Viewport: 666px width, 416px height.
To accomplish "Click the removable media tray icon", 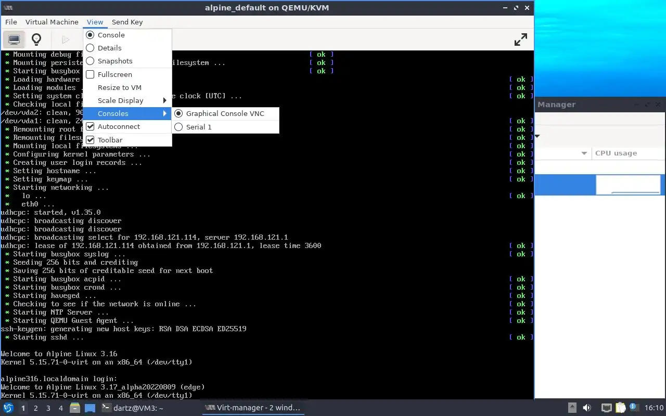I will tap(572, 408).
